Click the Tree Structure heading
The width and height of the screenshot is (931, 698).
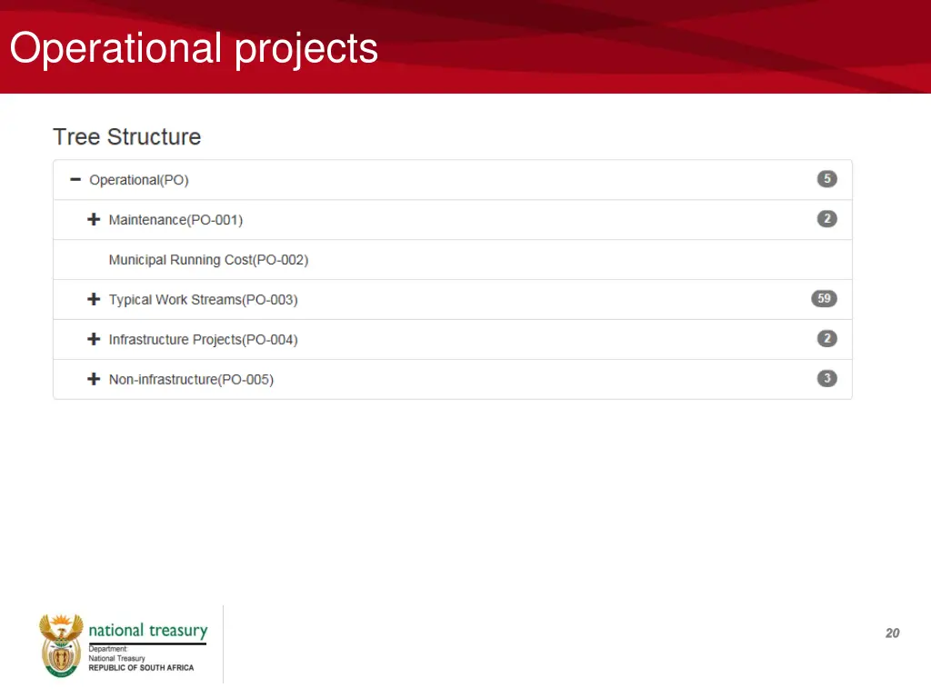127,136
